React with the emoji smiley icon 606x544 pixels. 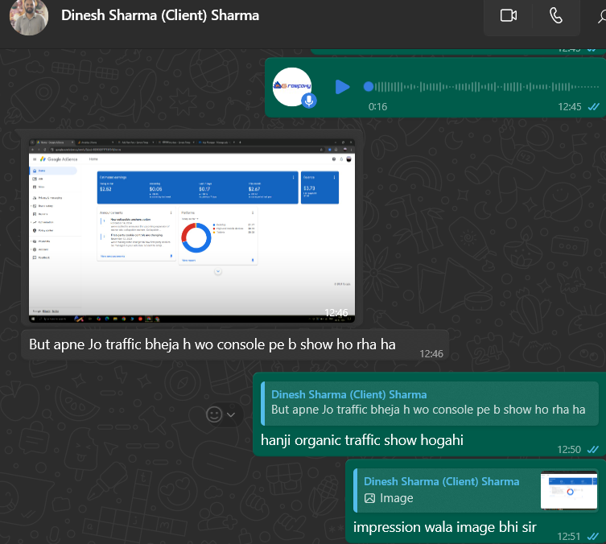pyautogui.click(x=214, y=414)
